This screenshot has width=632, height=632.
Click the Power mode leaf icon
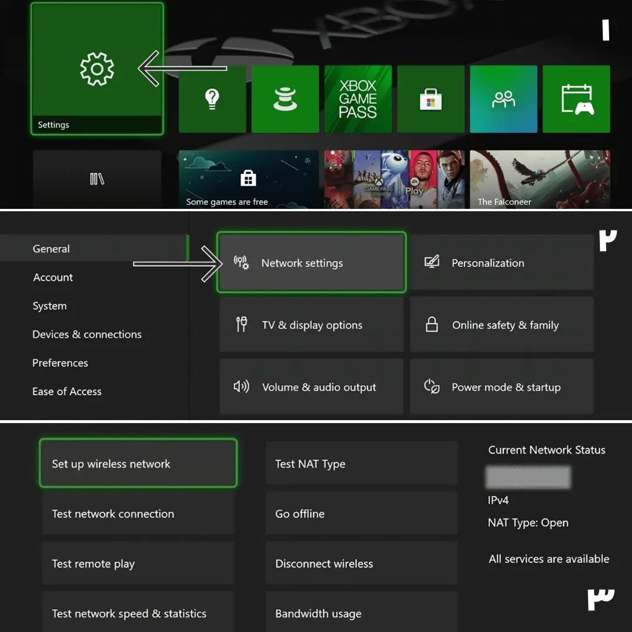[x=432, y=386]
